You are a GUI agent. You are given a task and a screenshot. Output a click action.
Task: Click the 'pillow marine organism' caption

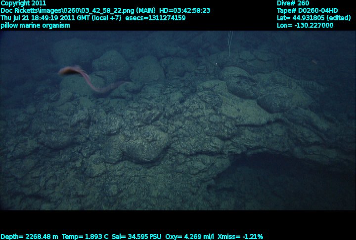[35, 25]
